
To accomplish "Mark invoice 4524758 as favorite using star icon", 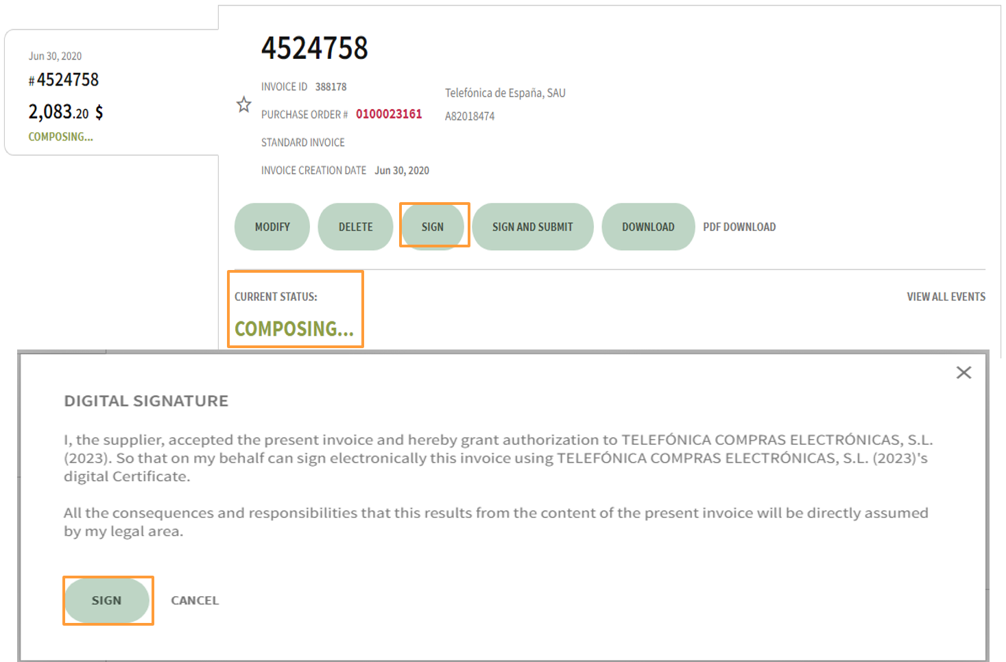I will tap(244, 104).
